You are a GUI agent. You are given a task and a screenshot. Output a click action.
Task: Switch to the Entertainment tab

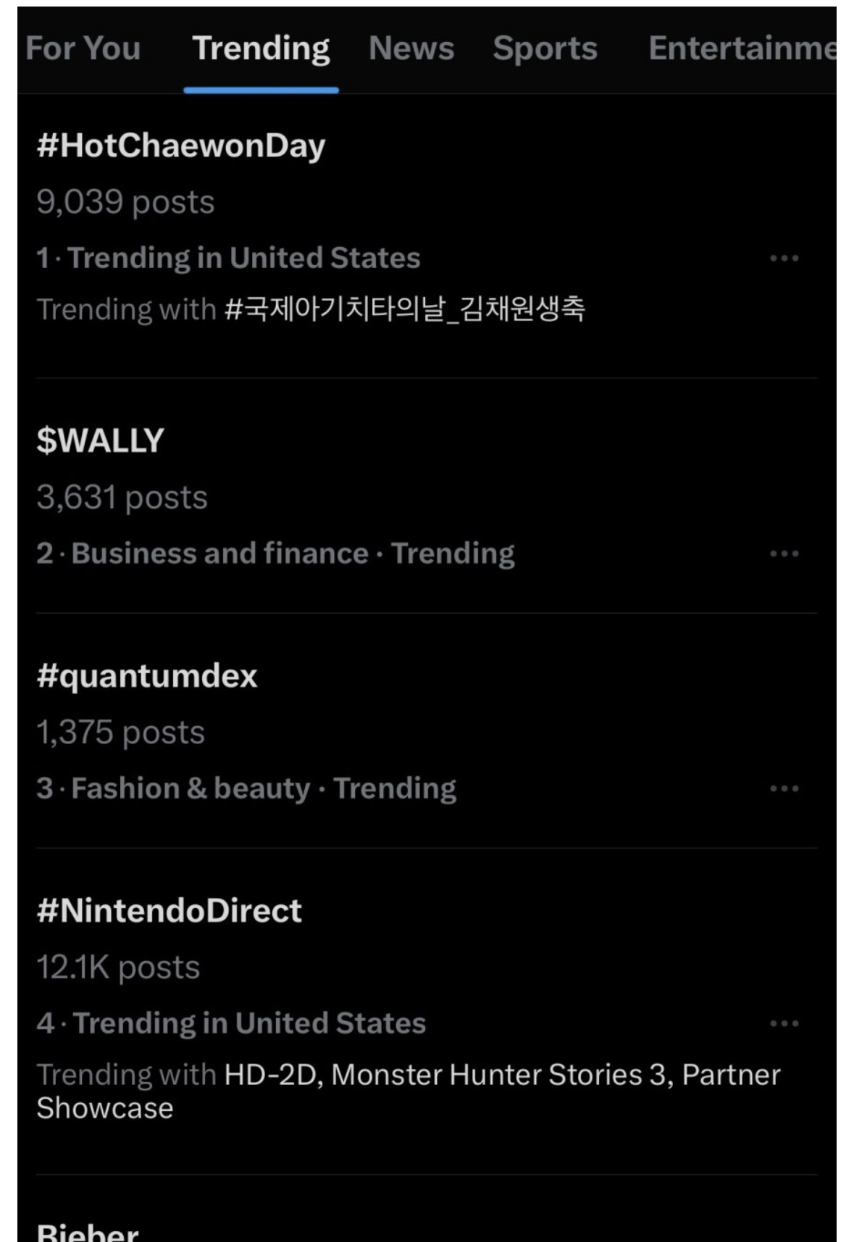click(x=742, y=49)
